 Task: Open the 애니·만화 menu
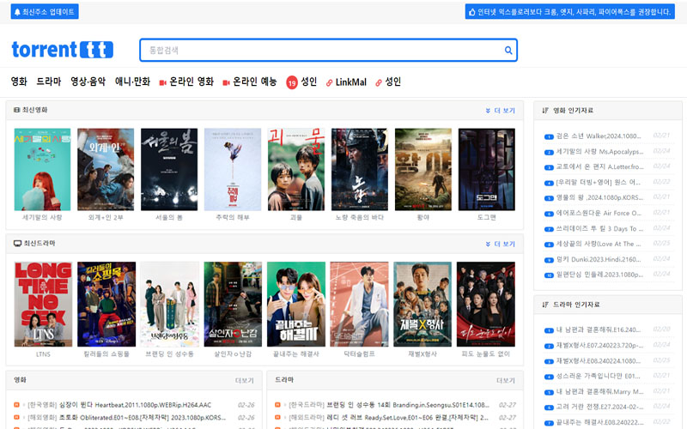[132, 82]
